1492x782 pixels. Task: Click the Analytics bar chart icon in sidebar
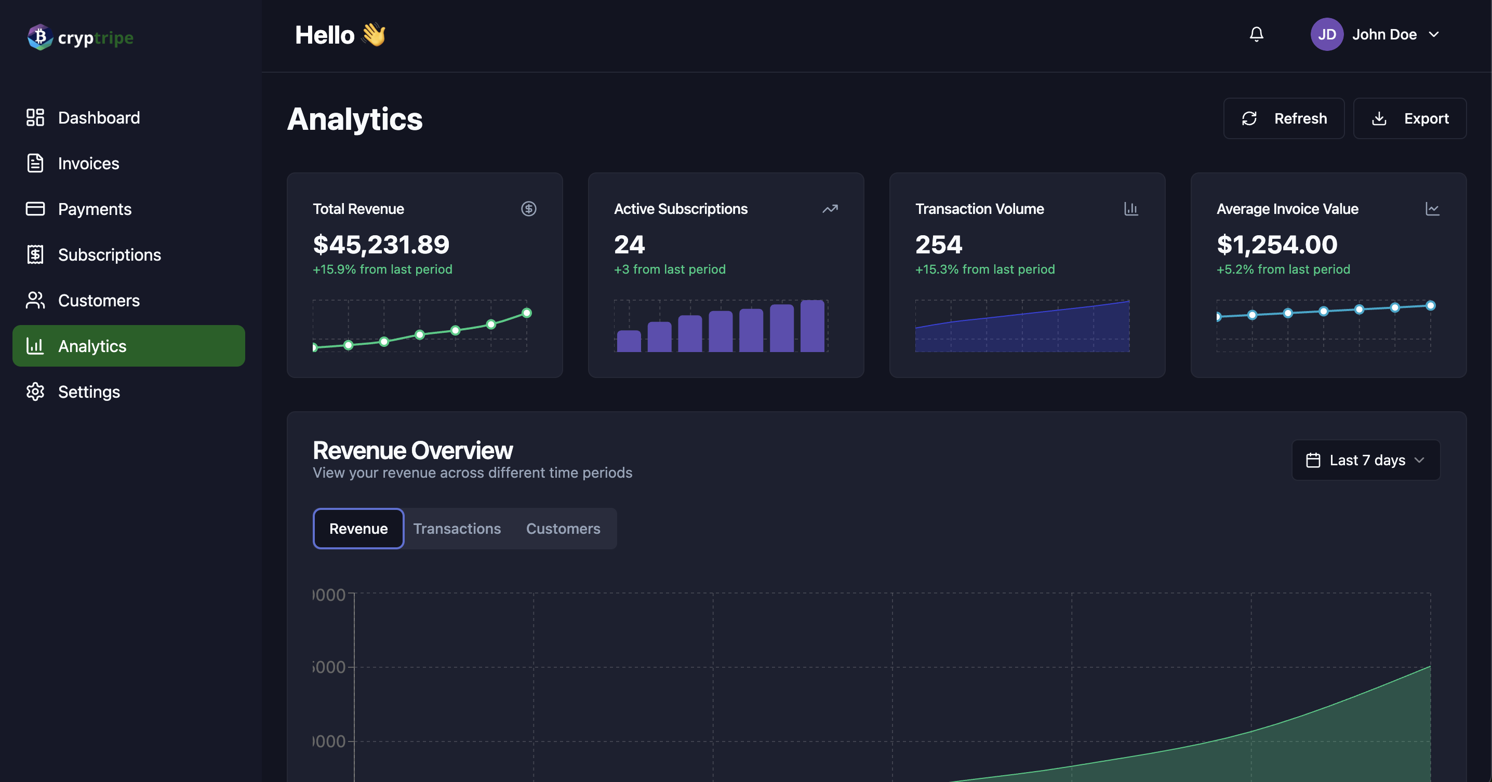[35, 346]
